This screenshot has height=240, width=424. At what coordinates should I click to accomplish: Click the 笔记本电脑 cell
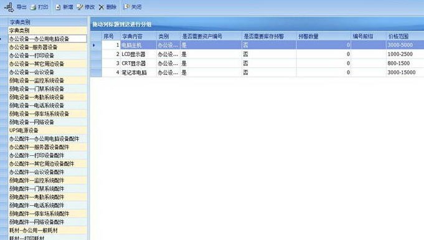click(x=138, y=72)
